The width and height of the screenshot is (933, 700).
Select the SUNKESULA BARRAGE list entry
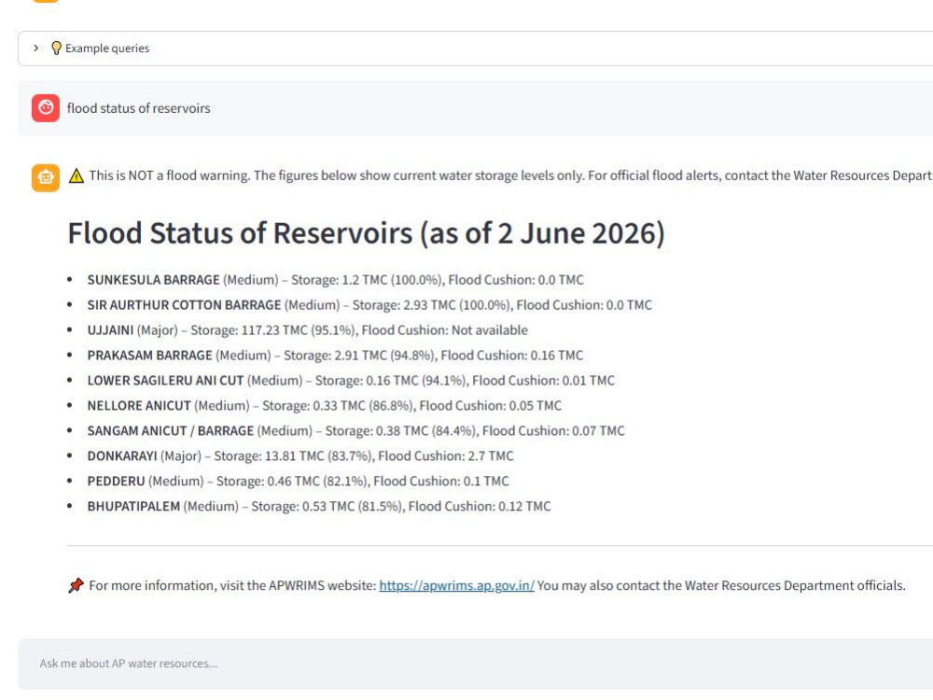pos(336,280)
